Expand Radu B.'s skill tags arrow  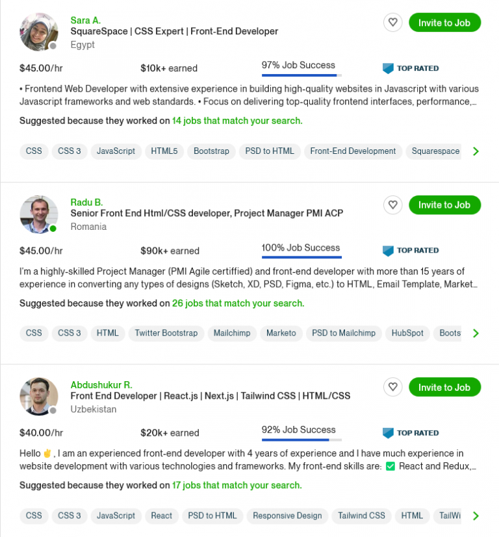[476, 333]
